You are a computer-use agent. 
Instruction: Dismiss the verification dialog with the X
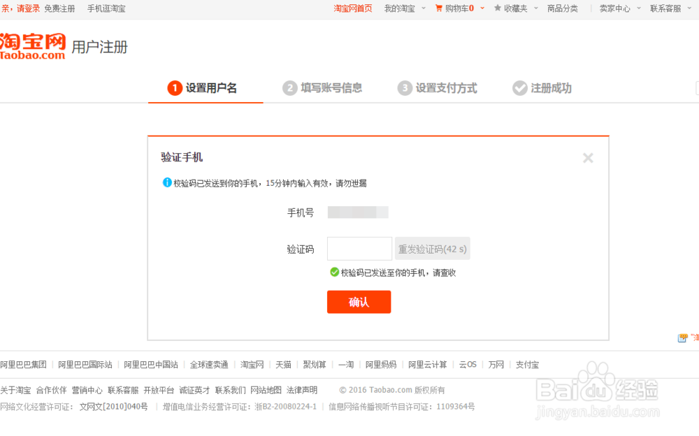pos(588,158)
